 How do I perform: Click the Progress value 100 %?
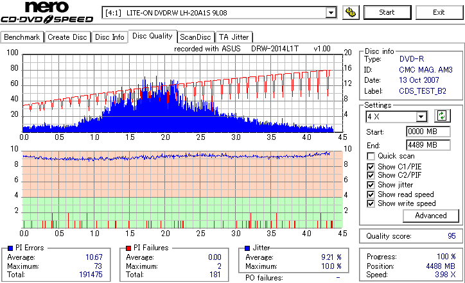[446, 257]
